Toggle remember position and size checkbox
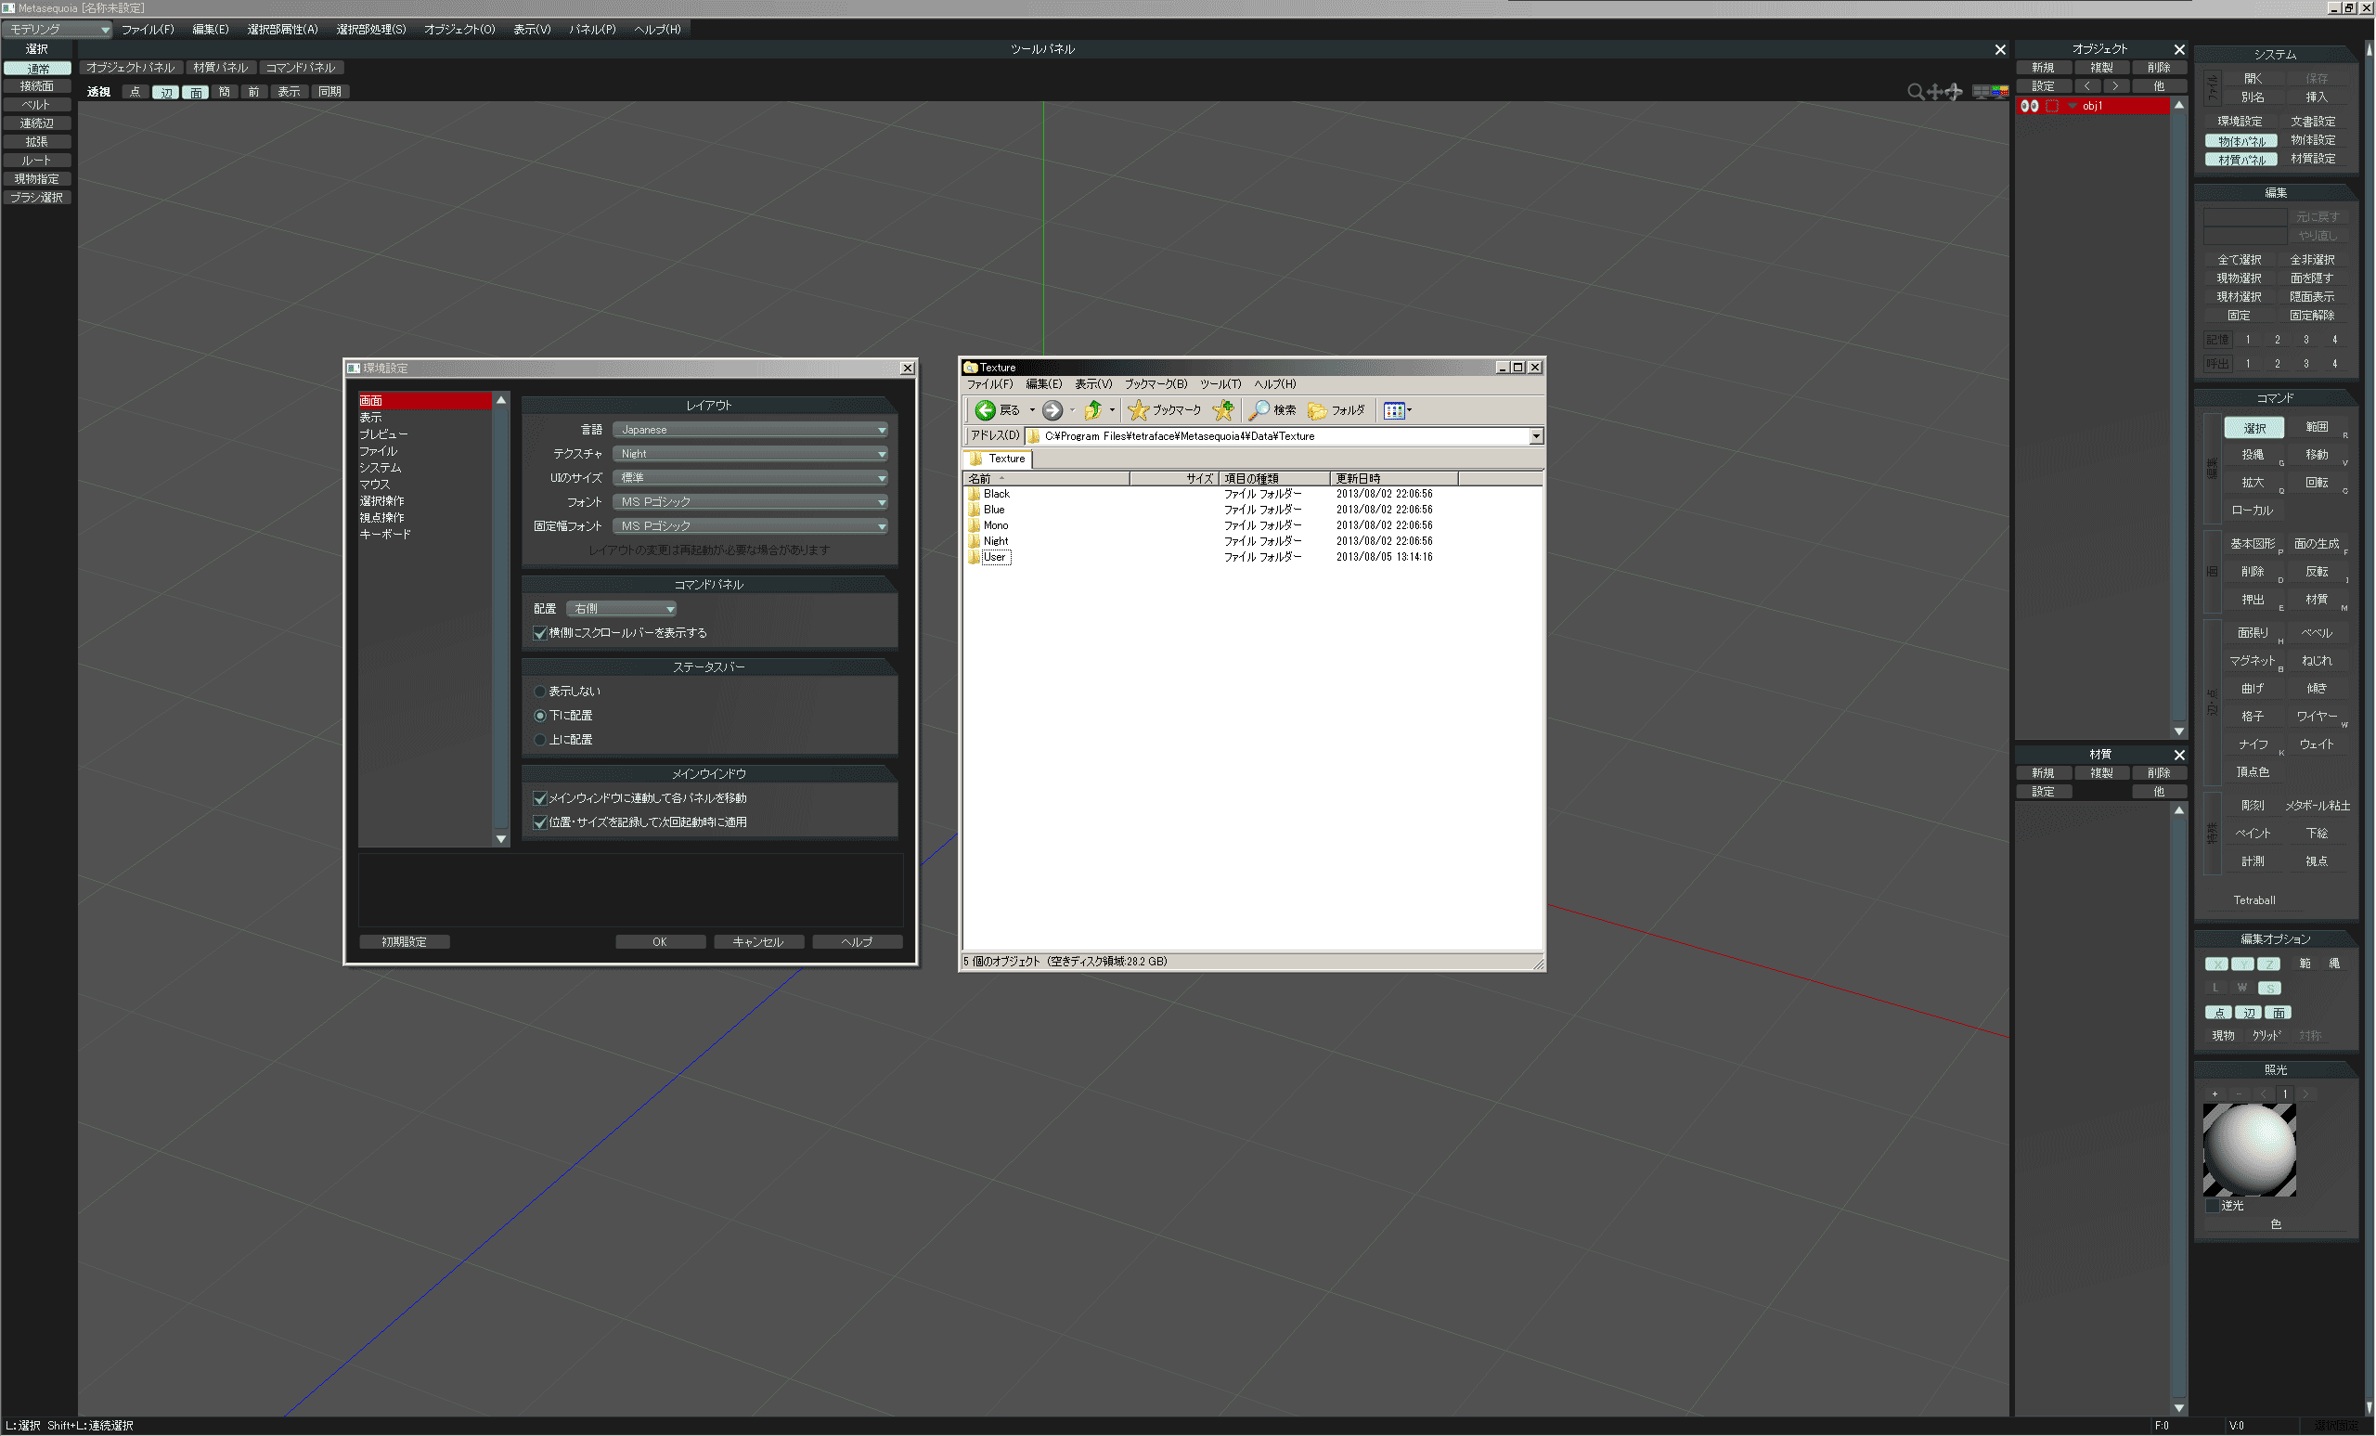 pos(540,822)
